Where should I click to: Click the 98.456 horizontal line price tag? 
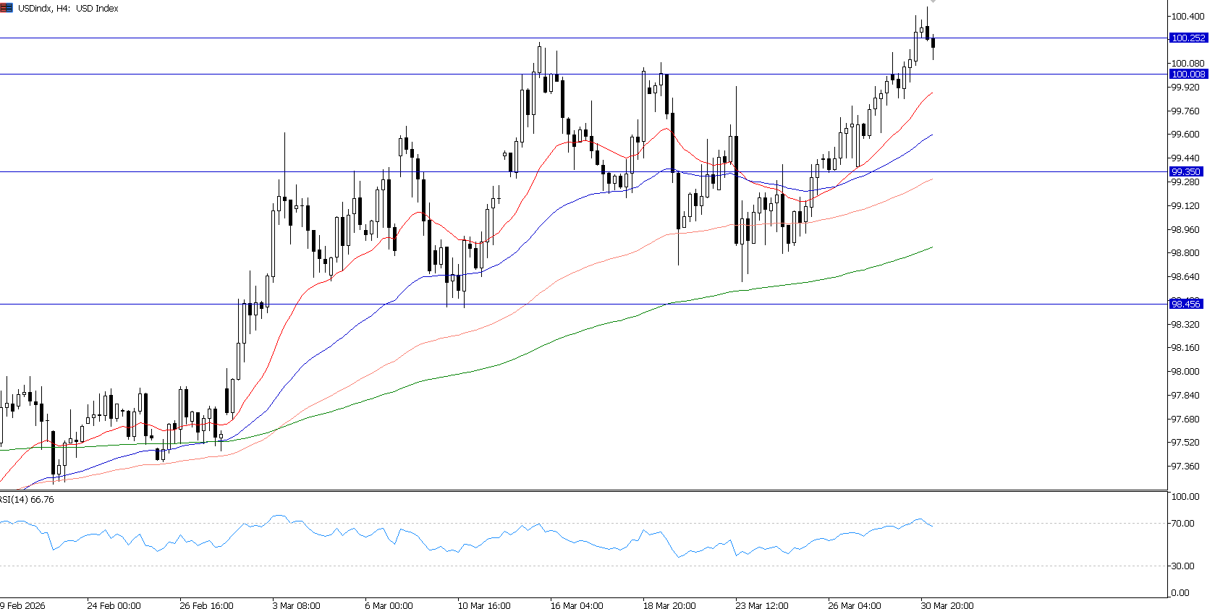tap(1187, 304)
